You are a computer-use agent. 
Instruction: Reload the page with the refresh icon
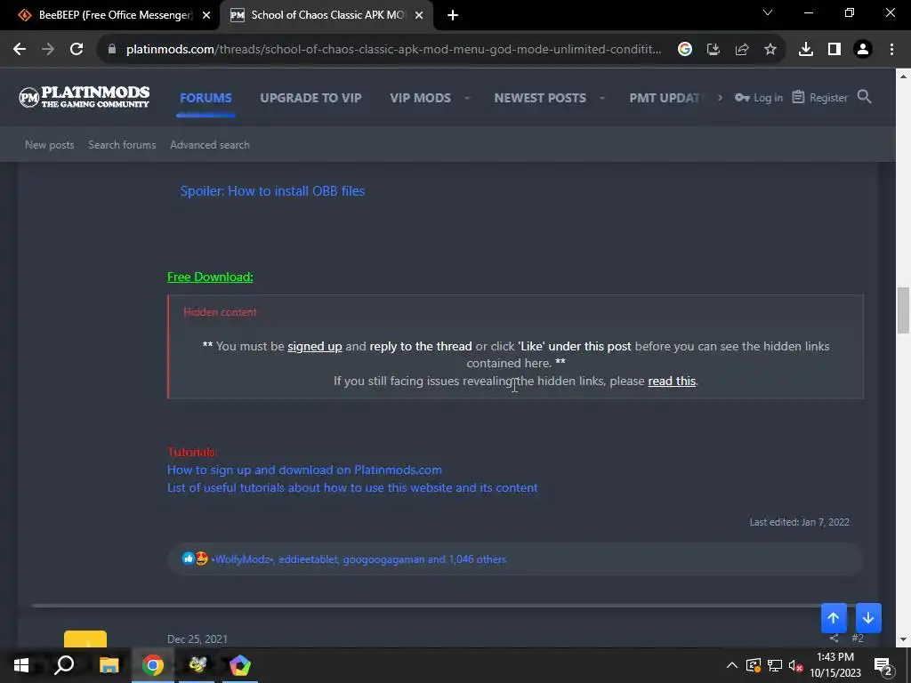tap(77, 50)
